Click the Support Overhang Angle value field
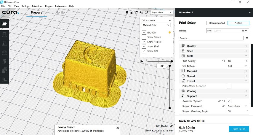Screen dimensions: 253x135 (x=238, y=111)
